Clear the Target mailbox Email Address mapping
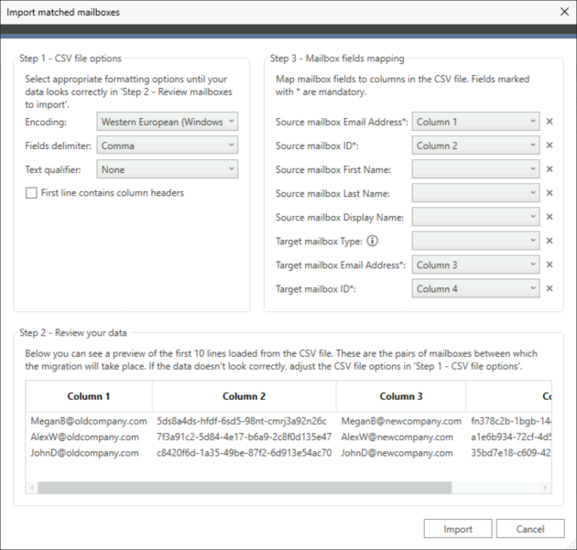Viewport: 577px width, 550px height. coord(550,264)
